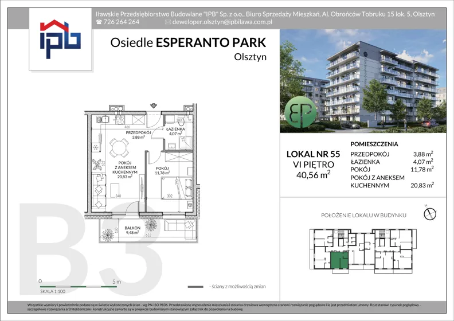Click the entrance arrow above the floor plan
The image size is (454, 321).
click(154, 105)
